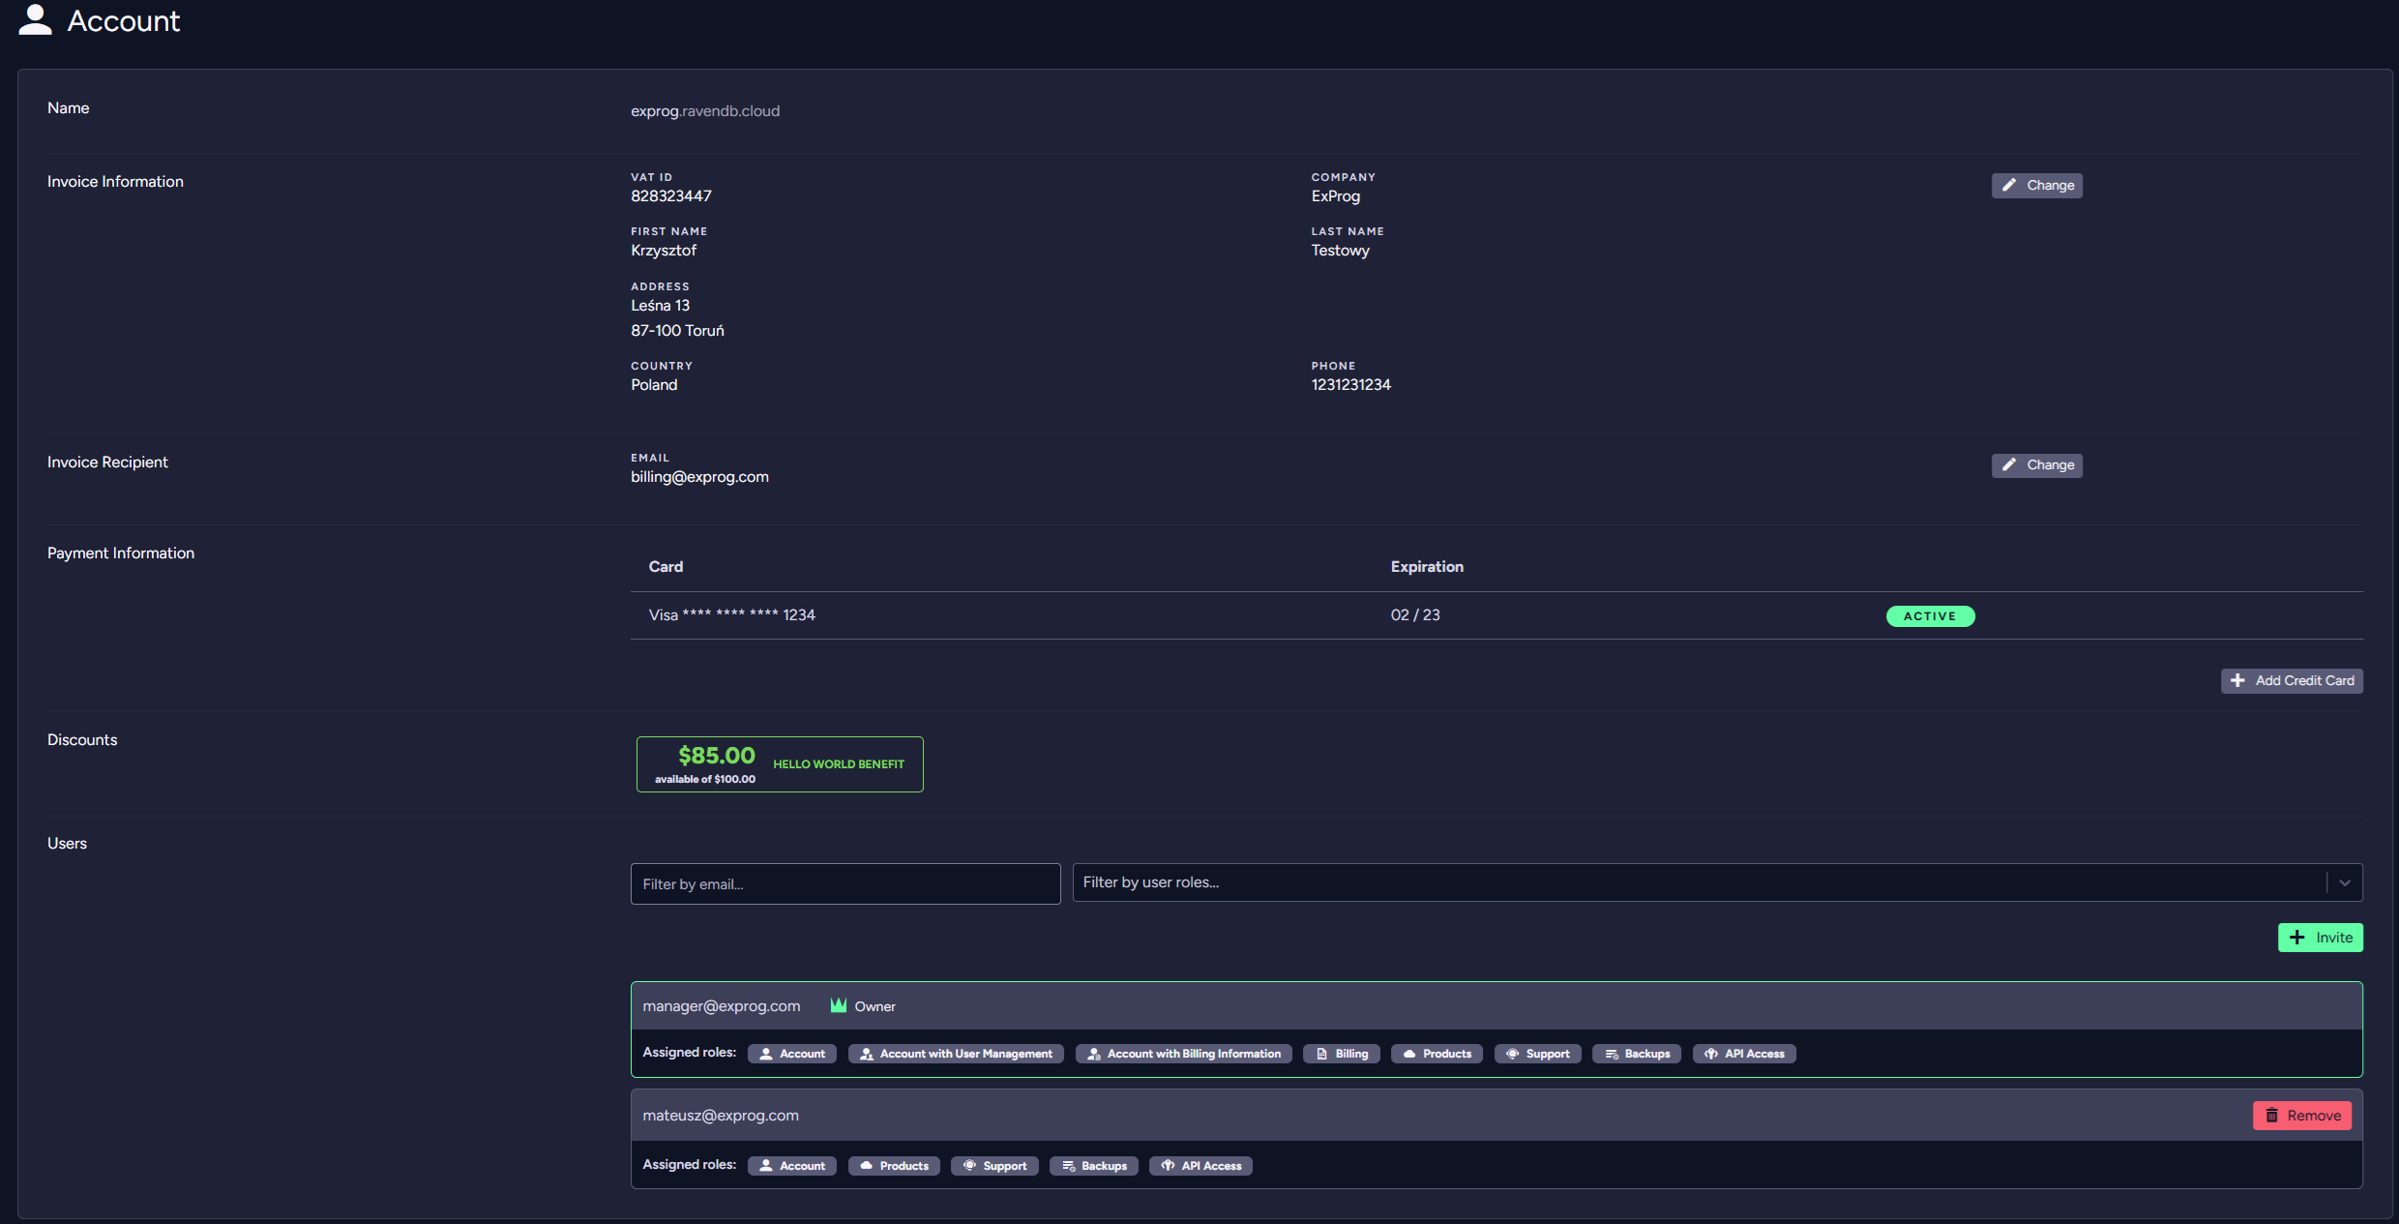
Task: Click manager's API Access role badge
Action: pyautogui.click(x=1743, y=1054)
